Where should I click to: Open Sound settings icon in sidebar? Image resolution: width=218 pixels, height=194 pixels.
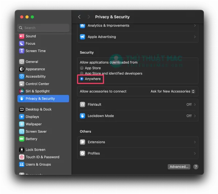21,36
